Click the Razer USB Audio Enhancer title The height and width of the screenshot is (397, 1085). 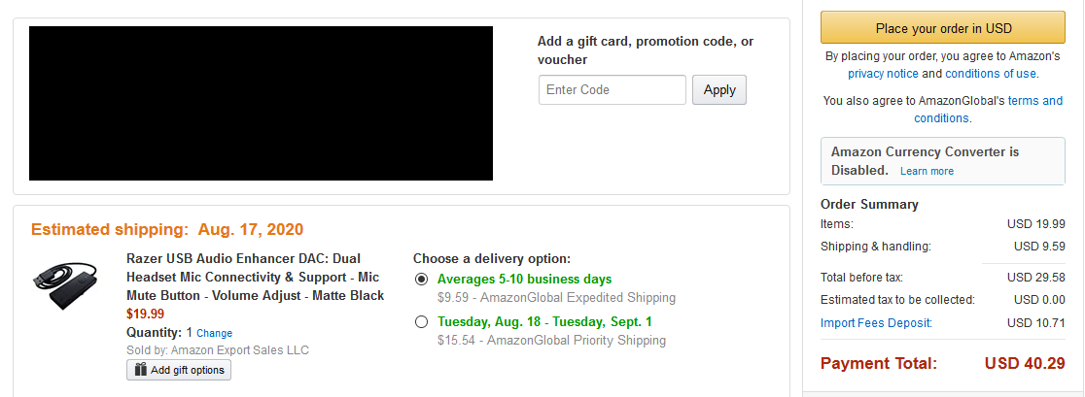tap(256, 277)
